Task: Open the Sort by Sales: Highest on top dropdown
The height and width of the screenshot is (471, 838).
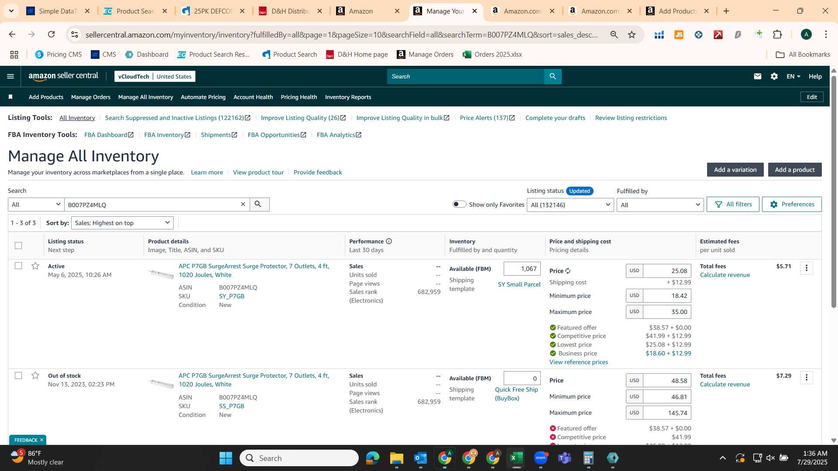Action: click(122, 223)
